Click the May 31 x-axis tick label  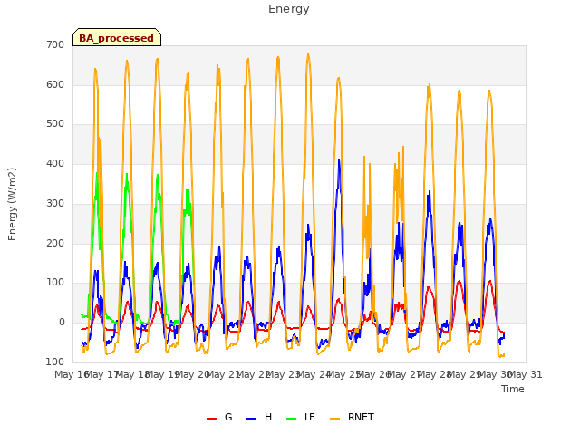(x=526, y=374)
